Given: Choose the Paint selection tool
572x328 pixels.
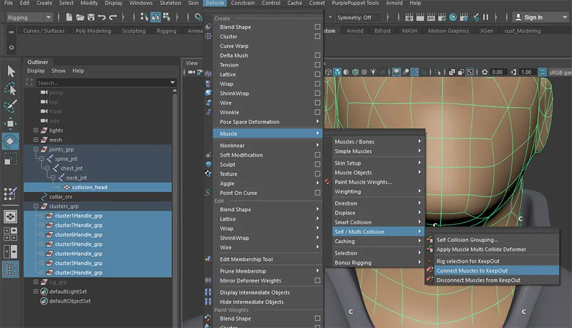Looking at the screenshot, I should tap(11, 106).
